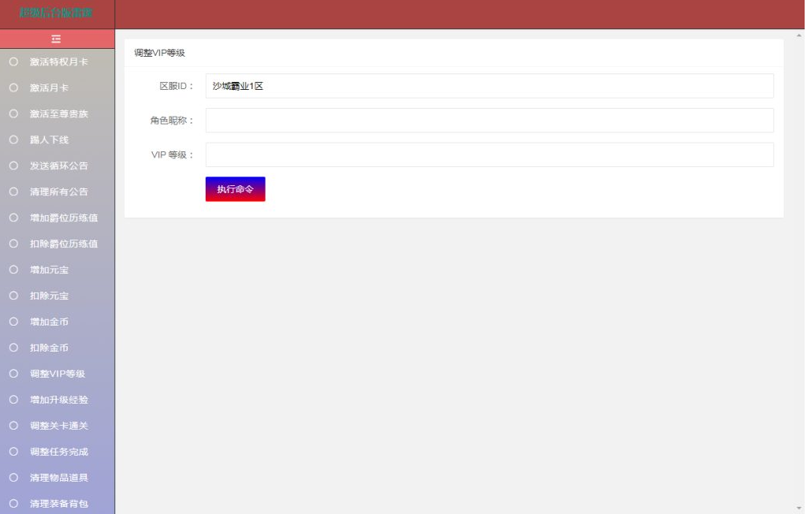This screenshot has width=807, height=514.
Task: Go to 清理所有公告 page
Action: [59, 192]
